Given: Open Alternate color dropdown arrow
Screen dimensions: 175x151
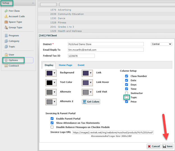Looking at the screenshot, I should (54, 92).
